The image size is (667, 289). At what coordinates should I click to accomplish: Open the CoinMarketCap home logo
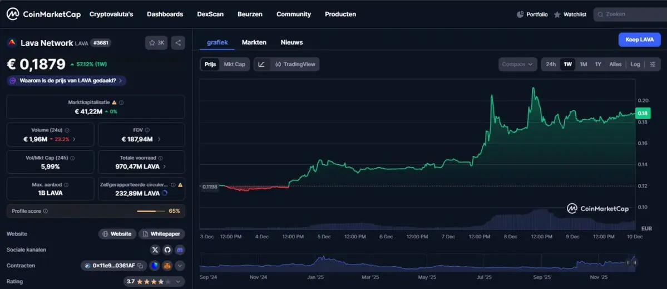[x=43, y=14]
